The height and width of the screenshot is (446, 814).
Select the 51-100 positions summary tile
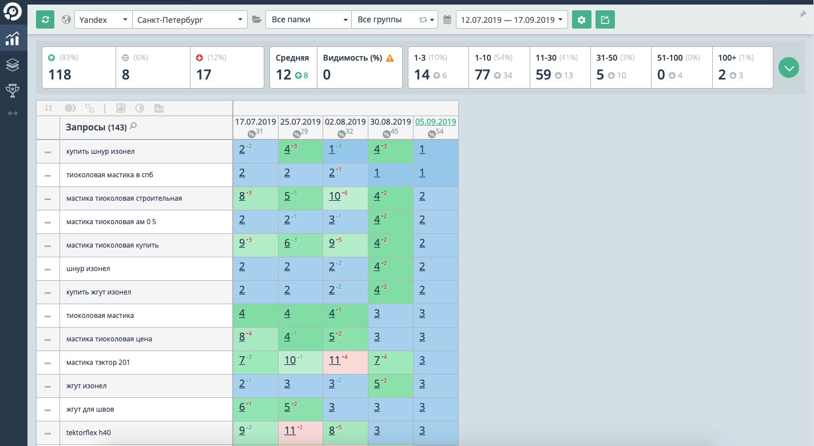click(682, 67)
